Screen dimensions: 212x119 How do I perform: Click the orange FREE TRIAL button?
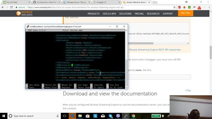click(185, 13)
